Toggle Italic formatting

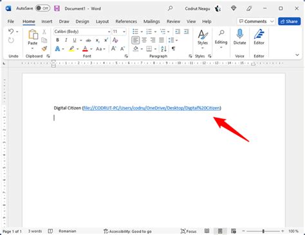pos(66,40)
